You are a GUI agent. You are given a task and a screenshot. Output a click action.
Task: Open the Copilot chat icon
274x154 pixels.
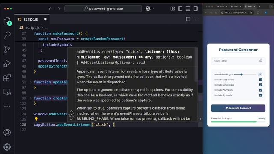coord(148,9)
